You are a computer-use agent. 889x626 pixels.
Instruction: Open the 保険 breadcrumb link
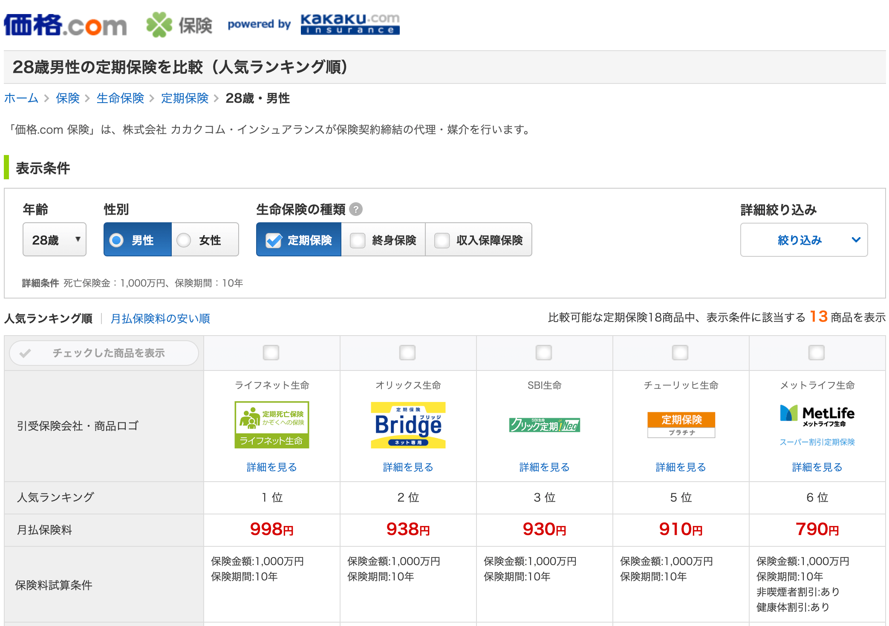coord(68,98)
